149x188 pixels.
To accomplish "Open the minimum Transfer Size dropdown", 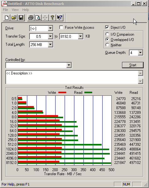I will click(51, 36).
